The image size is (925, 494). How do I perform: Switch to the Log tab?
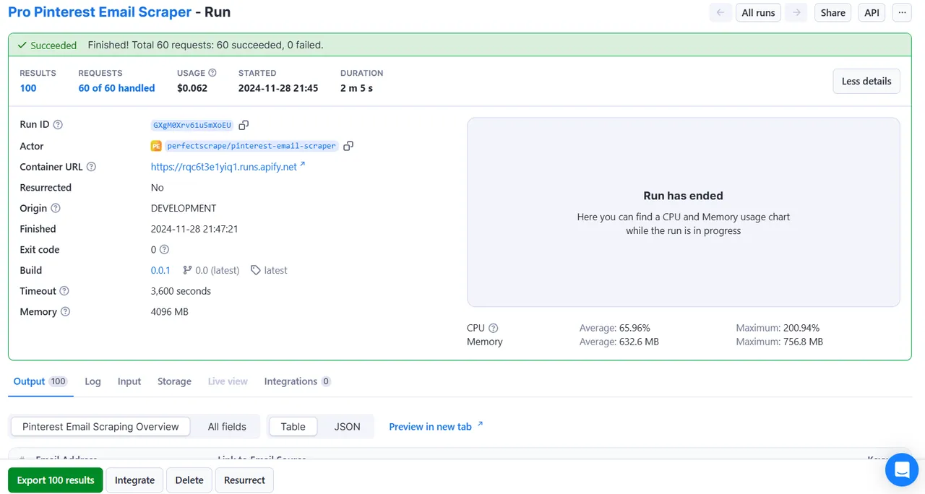click(92, 381)
